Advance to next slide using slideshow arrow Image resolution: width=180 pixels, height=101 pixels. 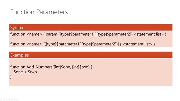pyautogui.click(x=4, y=100)
